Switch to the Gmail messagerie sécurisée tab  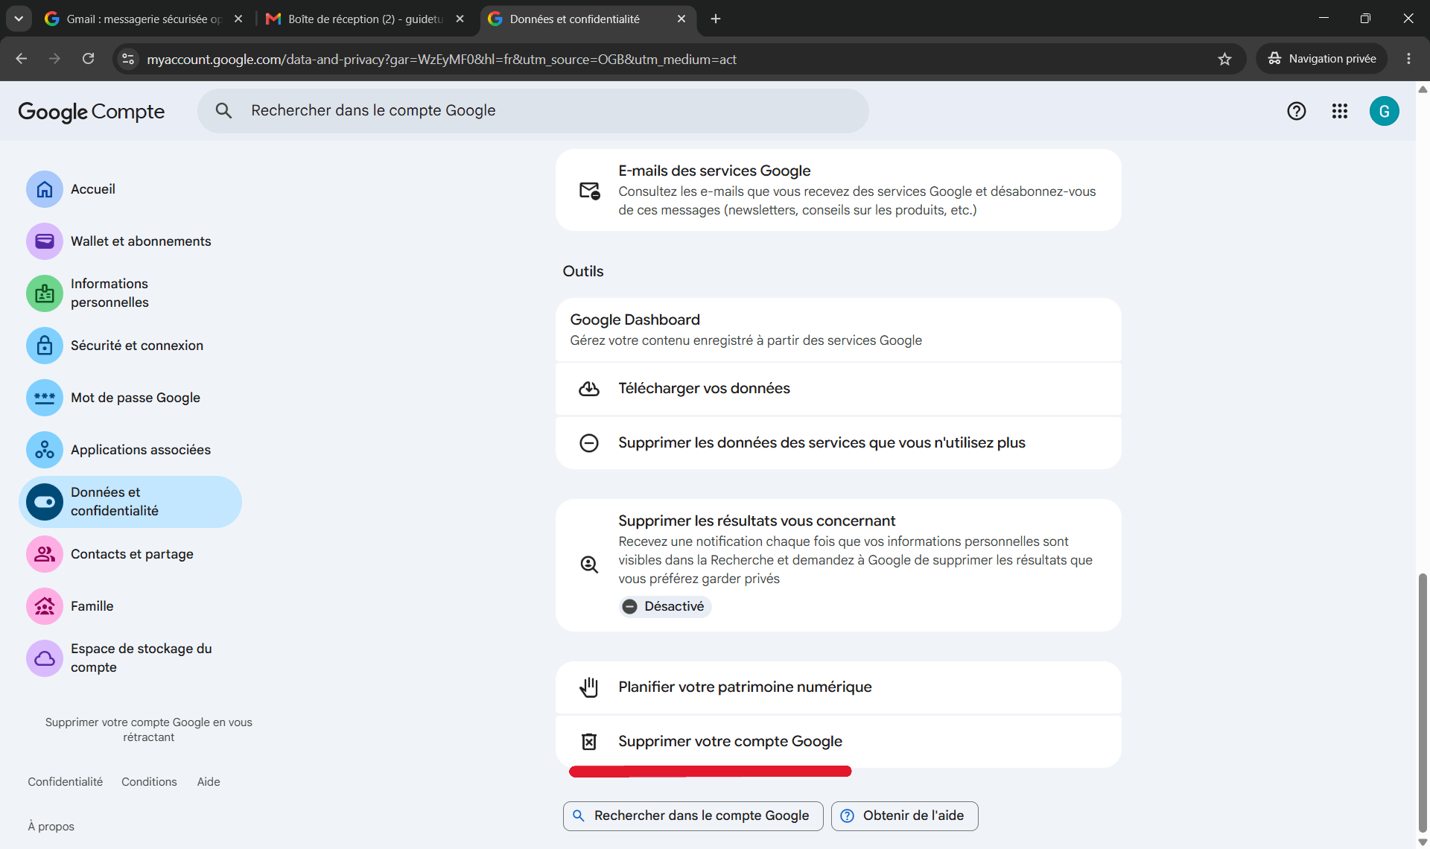[x=144, y=19]
